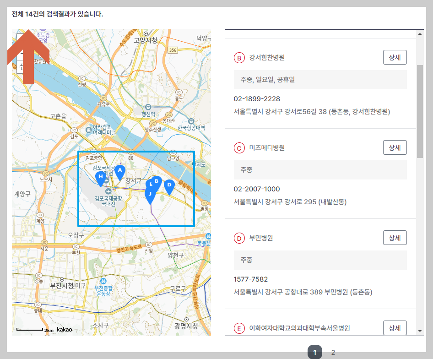Open details for 부민병원
433x359 pixels.
[395, 238]
